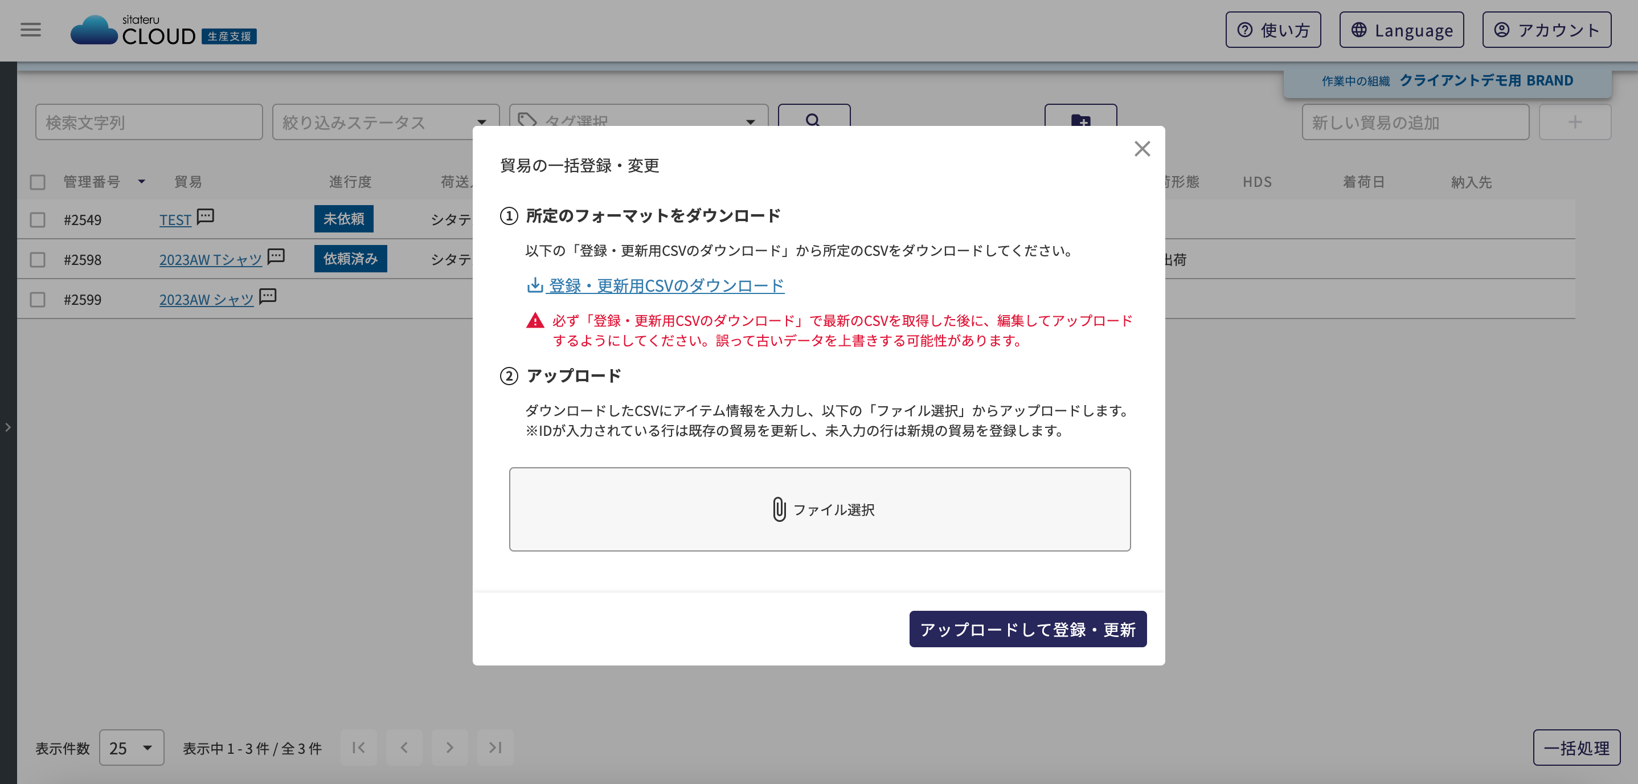Open the 2023AW シャツ trade link

pyautogui.click(x=206, y=300)
